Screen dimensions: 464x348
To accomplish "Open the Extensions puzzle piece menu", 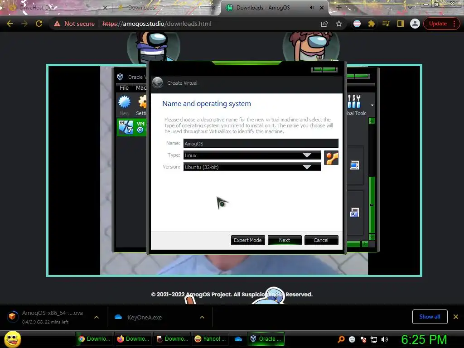I will click(x=372, y=24).
